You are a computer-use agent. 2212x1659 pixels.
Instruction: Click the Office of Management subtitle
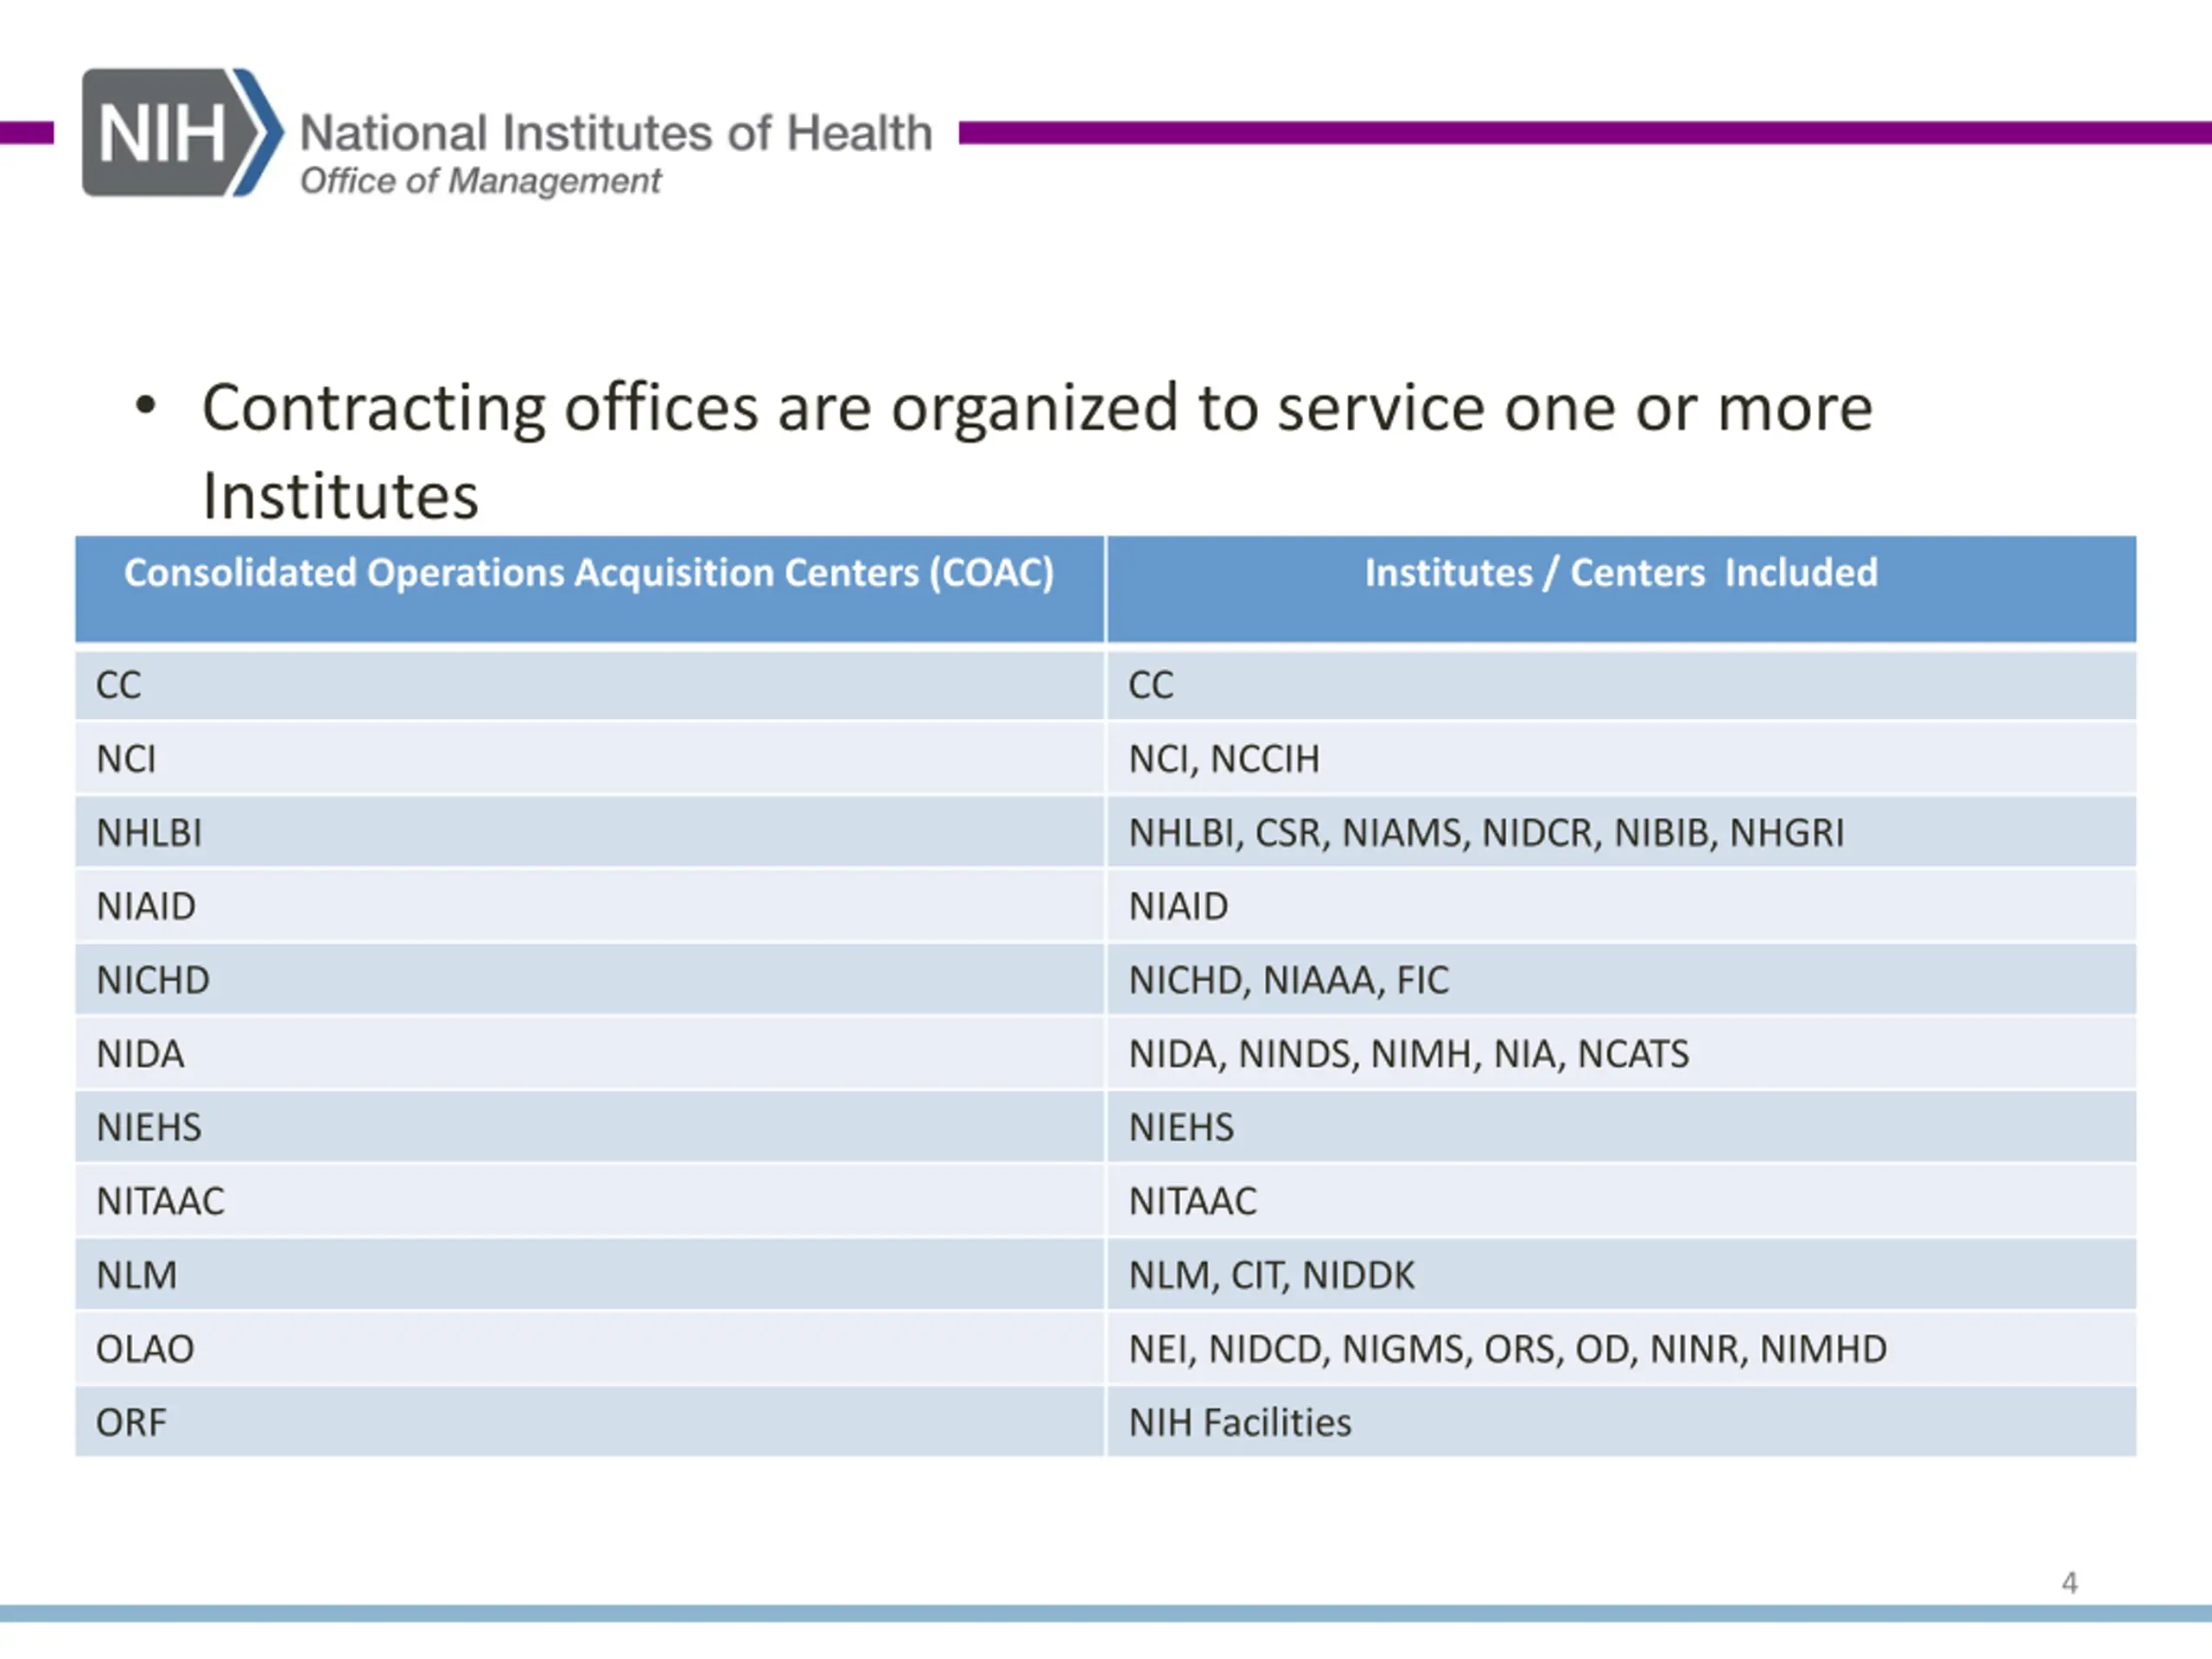(x=480, y=181)
